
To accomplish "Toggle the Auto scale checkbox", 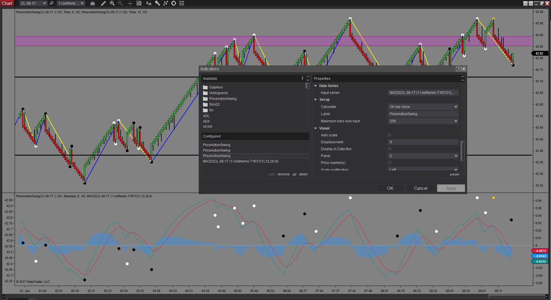I will tap(390, 135).
